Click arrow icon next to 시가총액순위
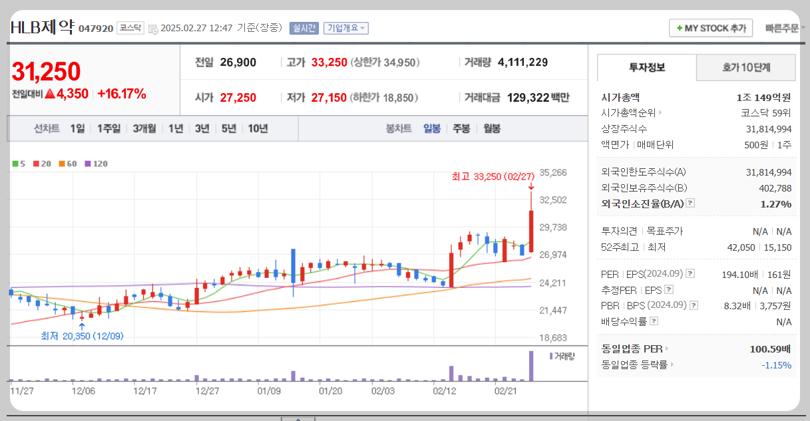 pos(660,113)
